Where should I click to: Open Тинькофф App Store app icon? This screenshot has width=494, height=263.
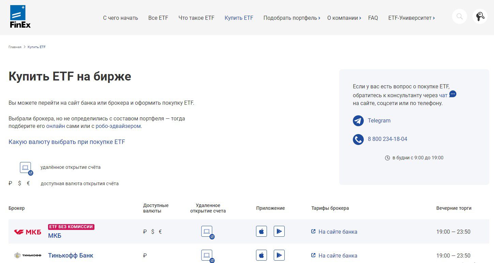tap(261, 255)
